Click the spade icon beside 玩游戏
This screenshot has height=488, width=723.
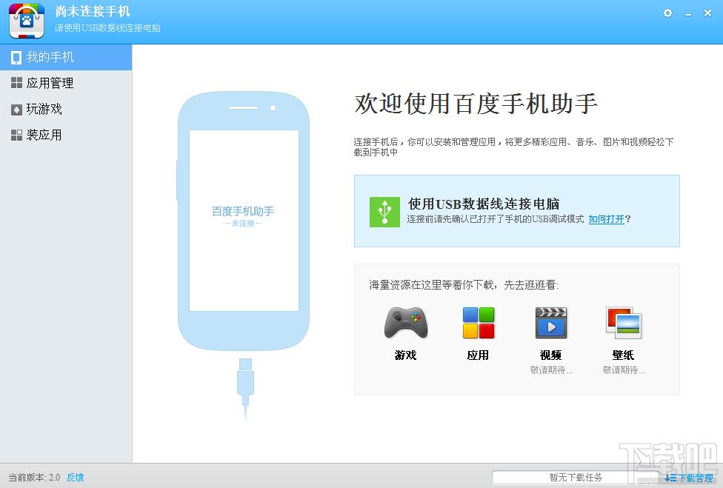coord(16,110)
